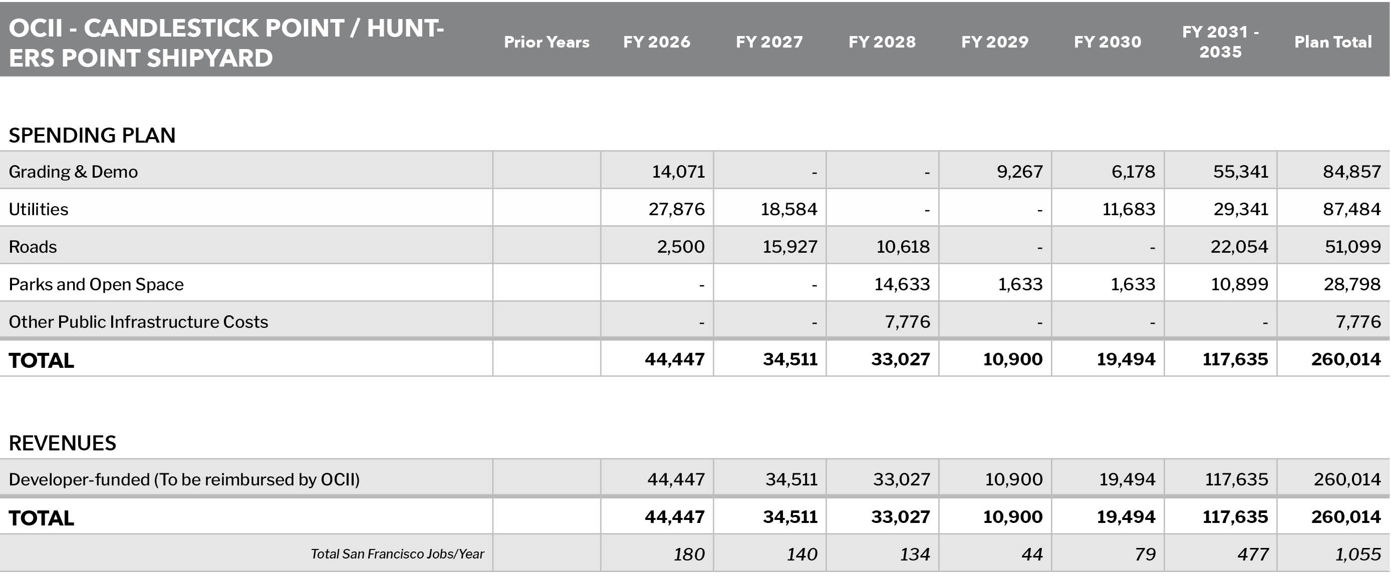Image resolution: width=1391 pixels, height=581 pixels.
Task: Click FY 2026 jobs value 180
Action: click(x=689, y=554)
